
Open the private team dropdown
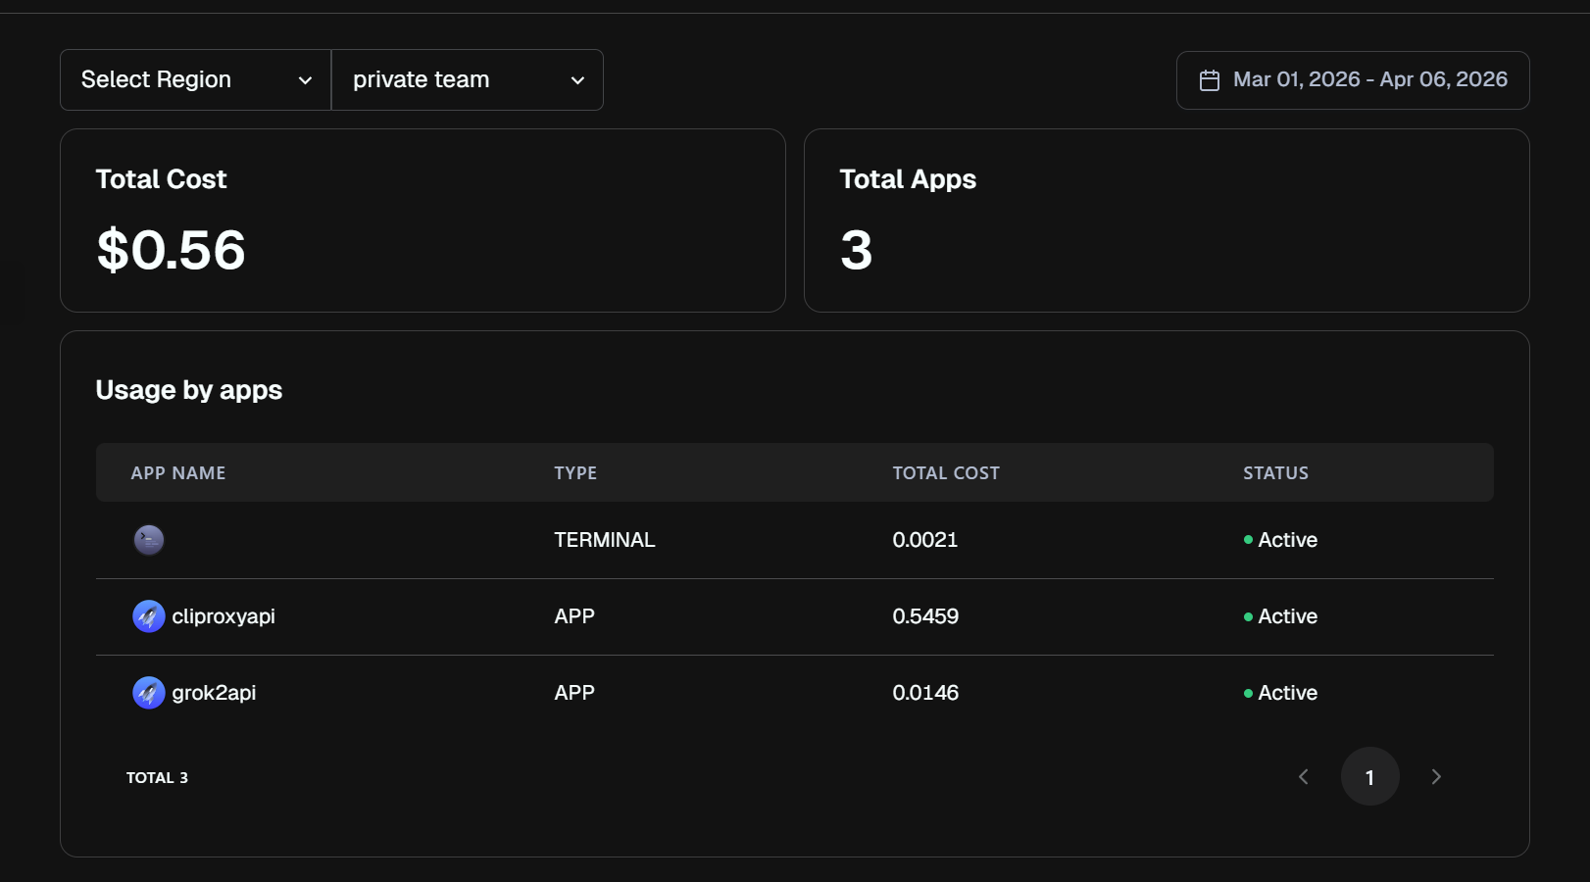click(468, 80)
